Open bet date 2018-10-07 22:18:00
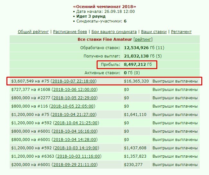The height and width of the screenshot is (175, 209). coord(74,81)
